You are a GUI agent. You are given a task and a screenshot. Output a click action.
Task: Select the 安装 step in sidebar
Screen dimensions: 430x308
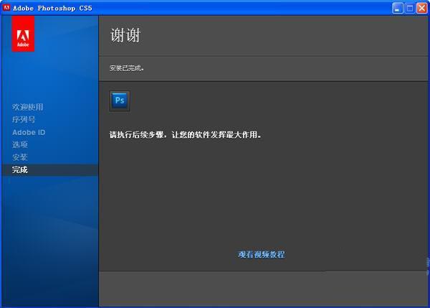[20, 157]
